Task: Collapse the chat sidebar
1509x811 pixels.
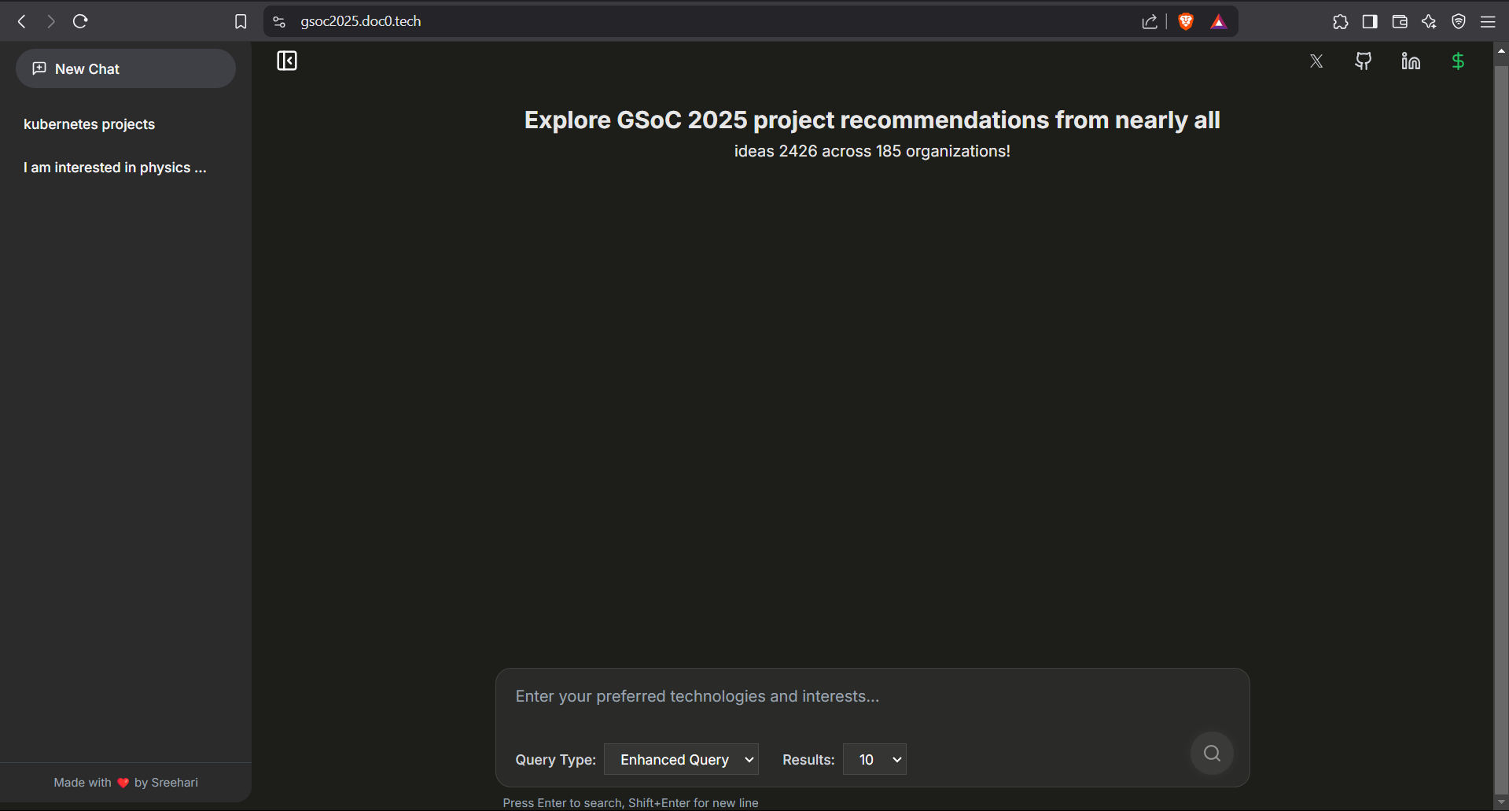Action: (x=287, y=61)
